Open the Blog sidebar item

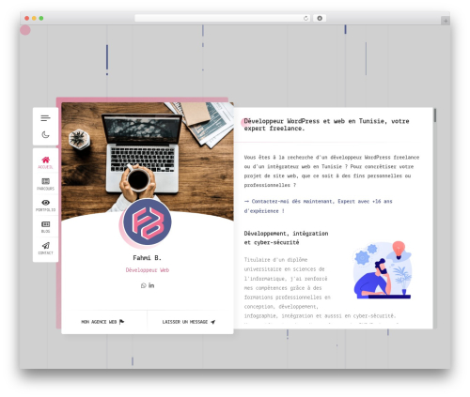pos(45,227)
